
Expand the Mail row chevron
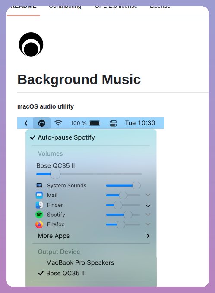point(148,195)
